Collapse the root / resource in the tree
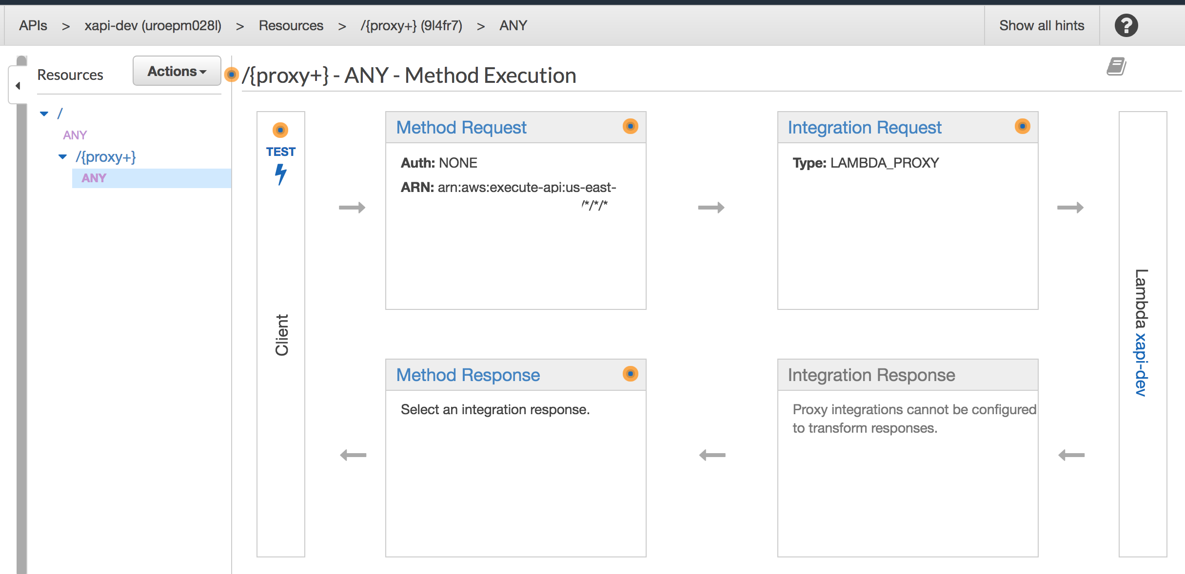Viewport: 1185px width, 574px height. pos(44,113)
